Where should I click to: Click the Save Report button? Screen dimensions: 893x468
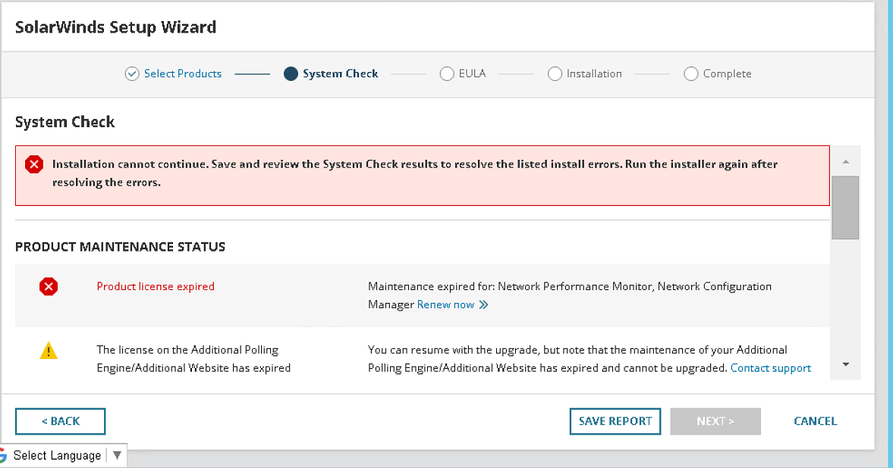pos(615,421)
